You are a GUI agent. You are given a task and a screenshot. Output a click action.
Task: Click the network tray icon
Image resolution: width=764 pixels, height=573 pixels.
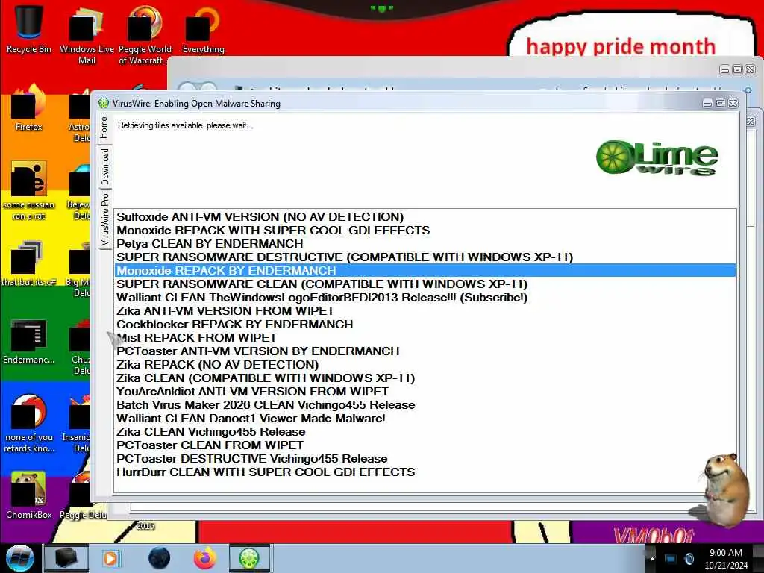[671, 559]
